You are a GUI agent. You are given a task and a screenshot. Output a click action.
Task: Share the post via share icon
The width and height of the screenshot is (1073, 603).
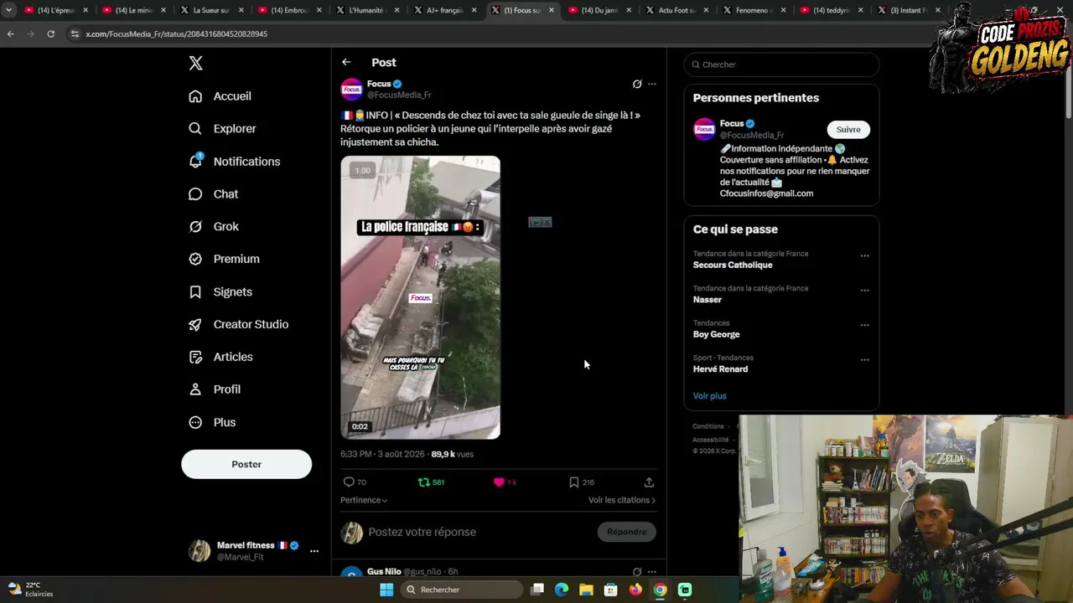point(649,482)
